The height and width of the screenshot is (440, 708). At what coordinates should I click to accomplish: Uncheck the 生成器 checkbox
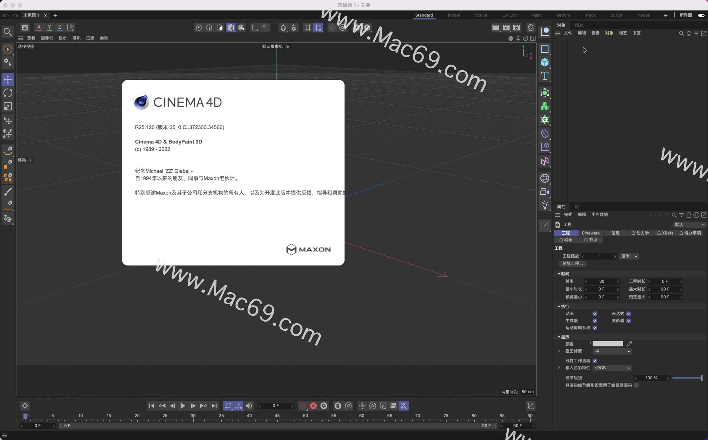pyautogui.click(x=595, y=321)
